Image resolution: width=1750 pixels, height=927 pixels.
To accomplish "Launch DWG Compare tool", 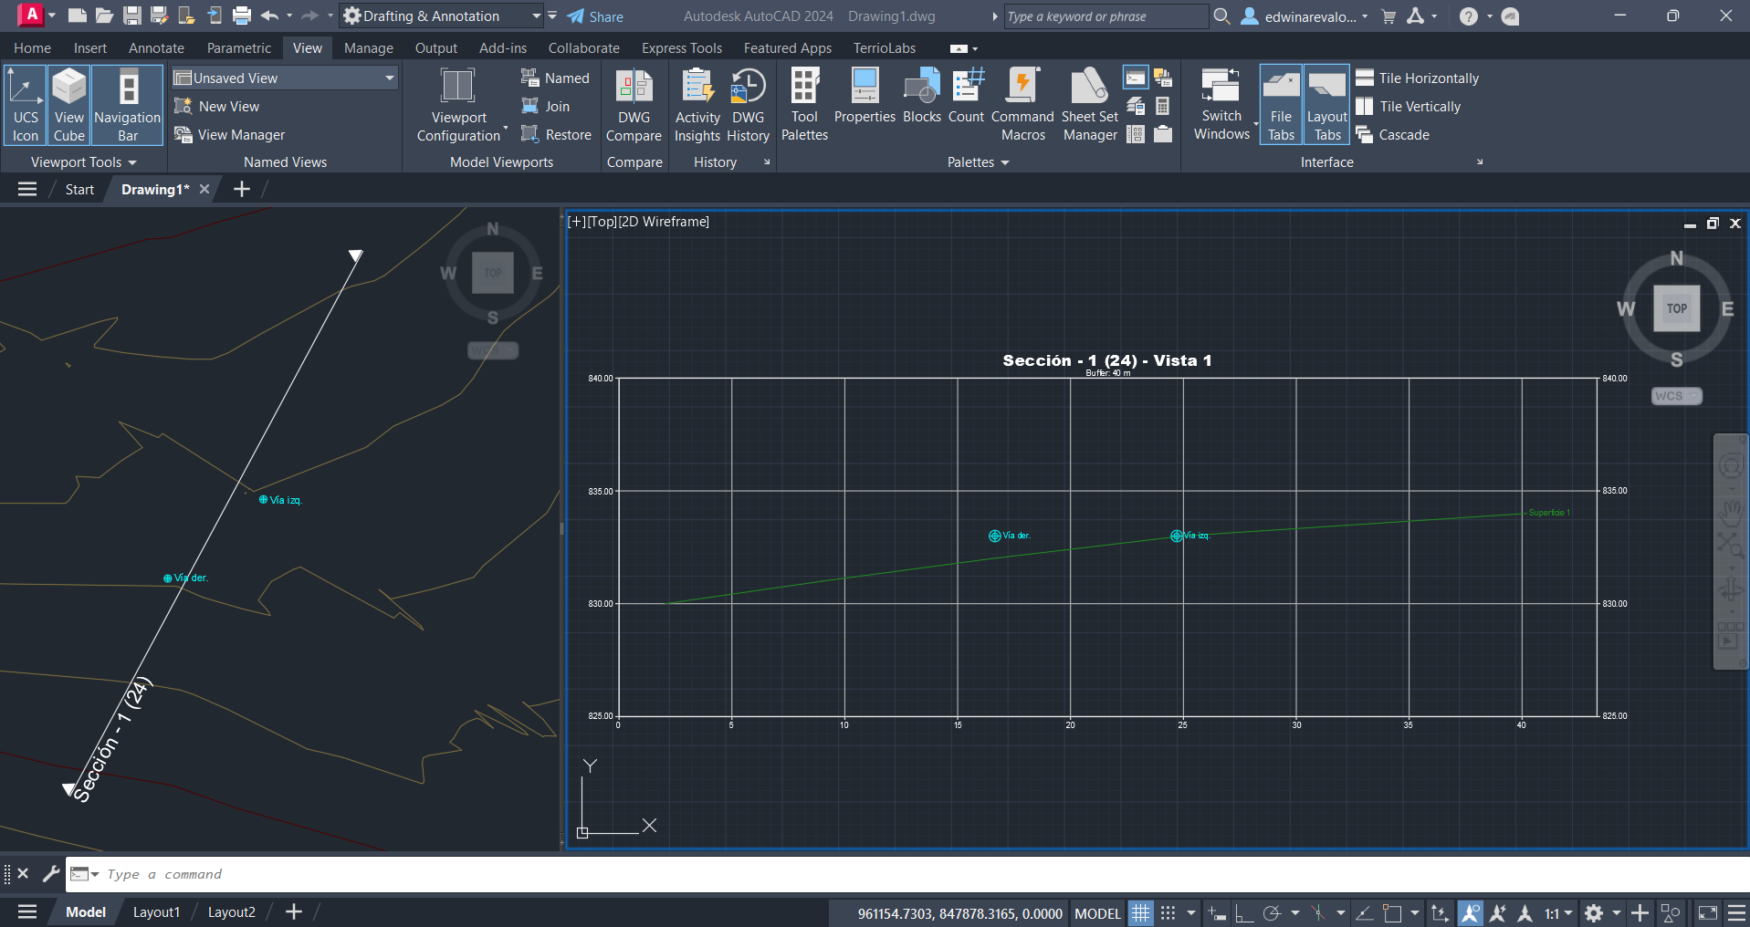I will pos(634,105).
